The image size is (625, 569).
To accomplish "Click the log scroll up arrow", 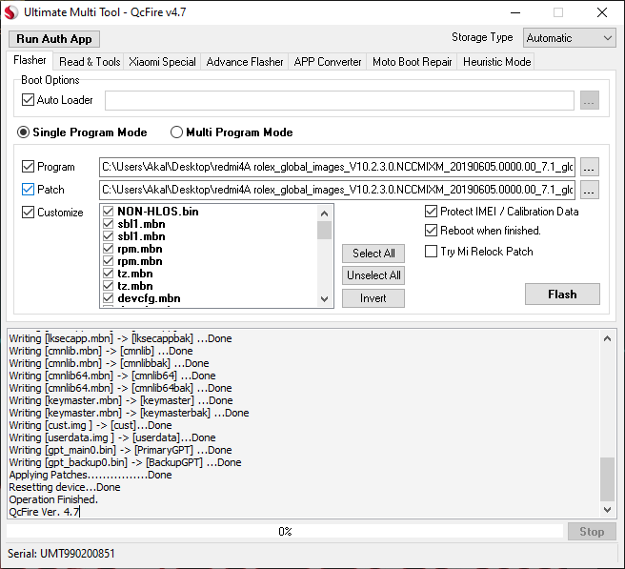I will [607, 339].
